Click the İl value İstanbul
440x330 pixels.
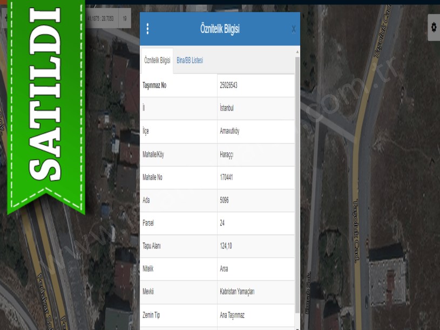(x=227, y=108)
